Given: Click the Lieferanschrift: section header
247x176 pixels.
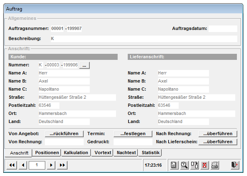Looking at the screenshot, I should click(x=182, y=57).
